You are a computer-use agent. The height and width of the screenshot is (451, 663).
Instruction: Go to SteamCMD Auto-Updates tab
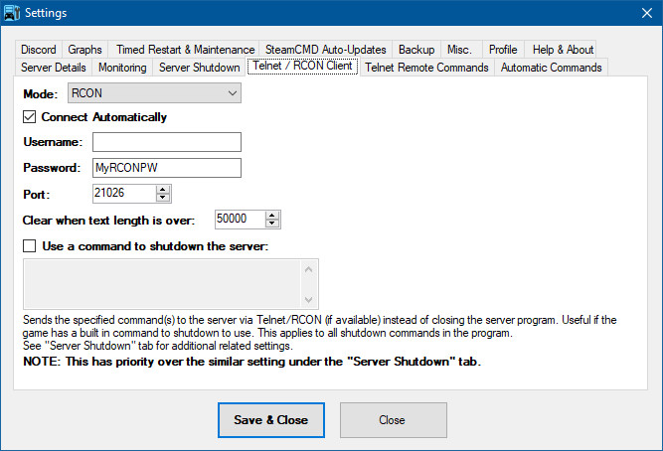pos(326,50)
